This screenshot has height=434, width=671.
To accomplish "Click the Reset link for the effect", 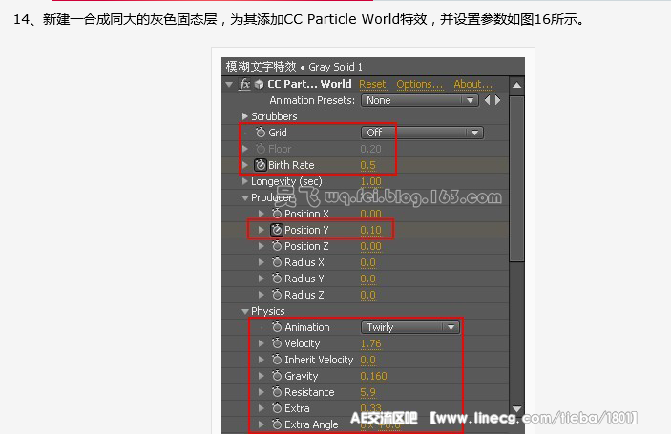I will tap(372, 84).
